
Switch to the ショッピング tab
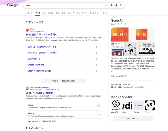82,13
